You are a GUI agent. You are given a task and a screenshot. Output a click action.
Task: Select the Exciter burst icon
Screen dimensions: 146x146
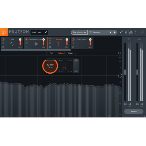tap(59, 44)
